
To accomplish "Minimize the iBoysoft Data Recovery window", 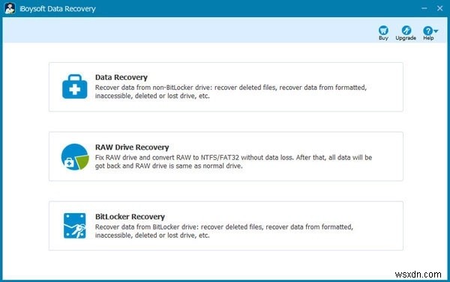I will 424,8.
